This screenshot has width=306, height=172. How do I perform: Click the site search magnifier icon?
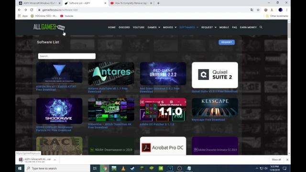(261, 27)
